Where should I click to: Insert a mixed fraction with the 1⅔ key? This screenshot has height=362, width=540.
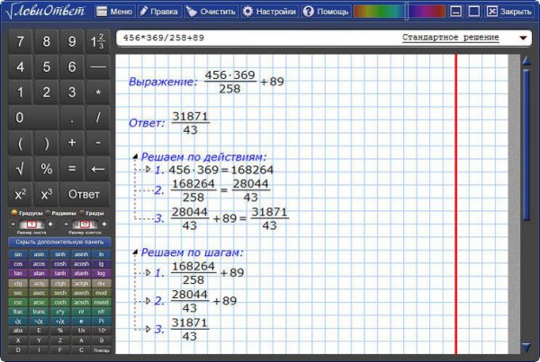[98, 41]
